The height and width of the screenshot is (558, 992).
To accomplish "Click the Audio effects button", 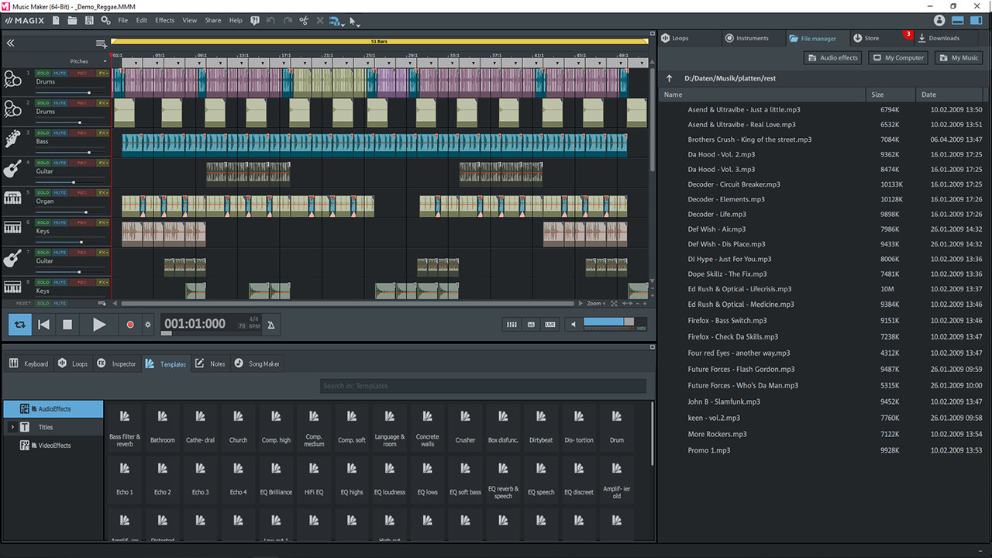I will (x=832, y=57).
